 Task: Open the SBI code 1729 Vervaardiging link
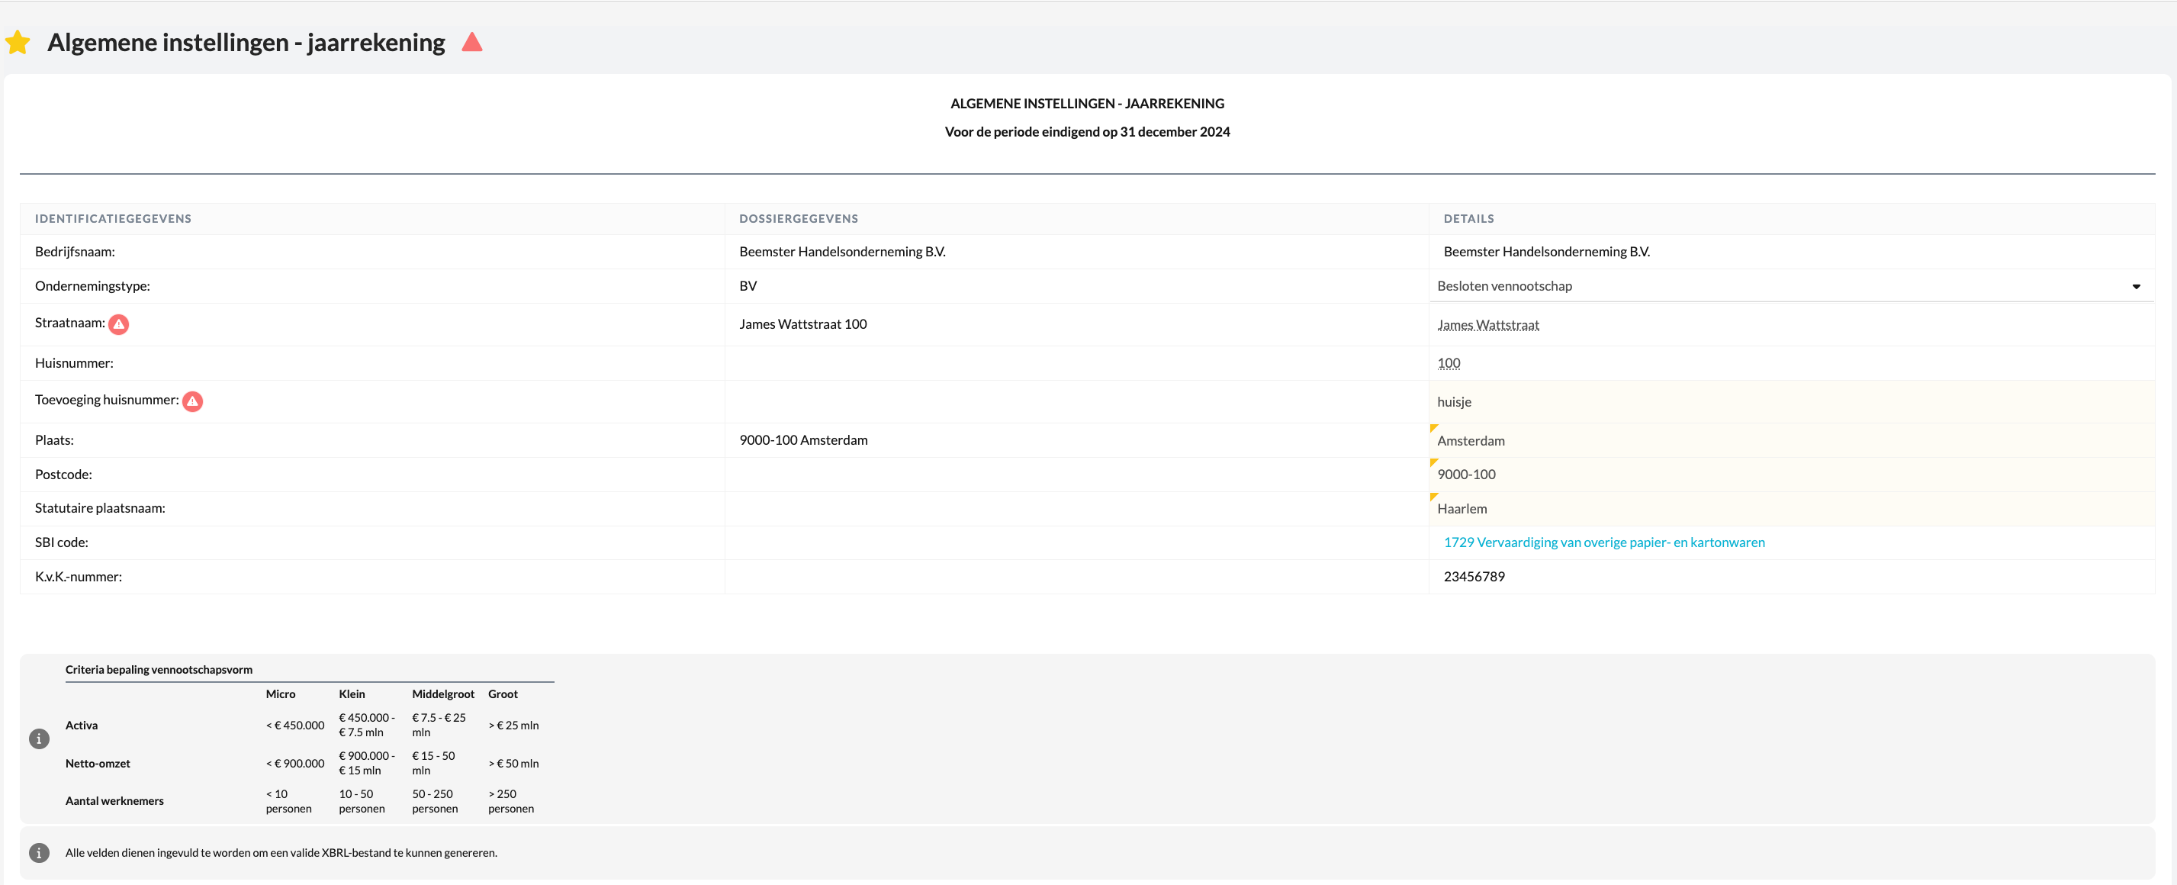(1603, 542)
